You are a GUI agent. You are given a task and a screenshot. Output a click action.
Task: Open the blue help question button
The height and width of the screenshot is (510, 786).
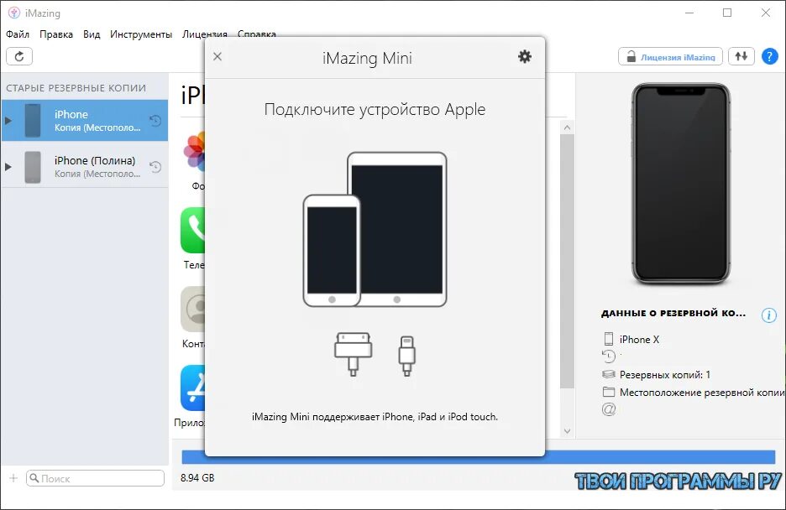(769, 56)
